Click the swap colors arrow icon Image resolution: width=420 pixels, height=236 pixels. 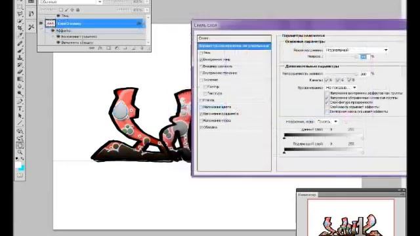(x=22, y=159)
